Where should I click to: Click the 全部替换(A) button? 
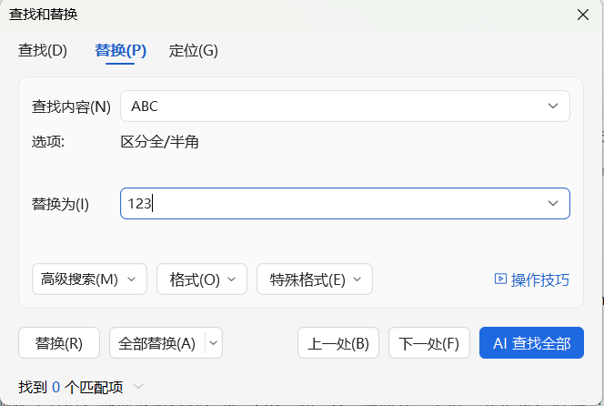click(157, 343)
